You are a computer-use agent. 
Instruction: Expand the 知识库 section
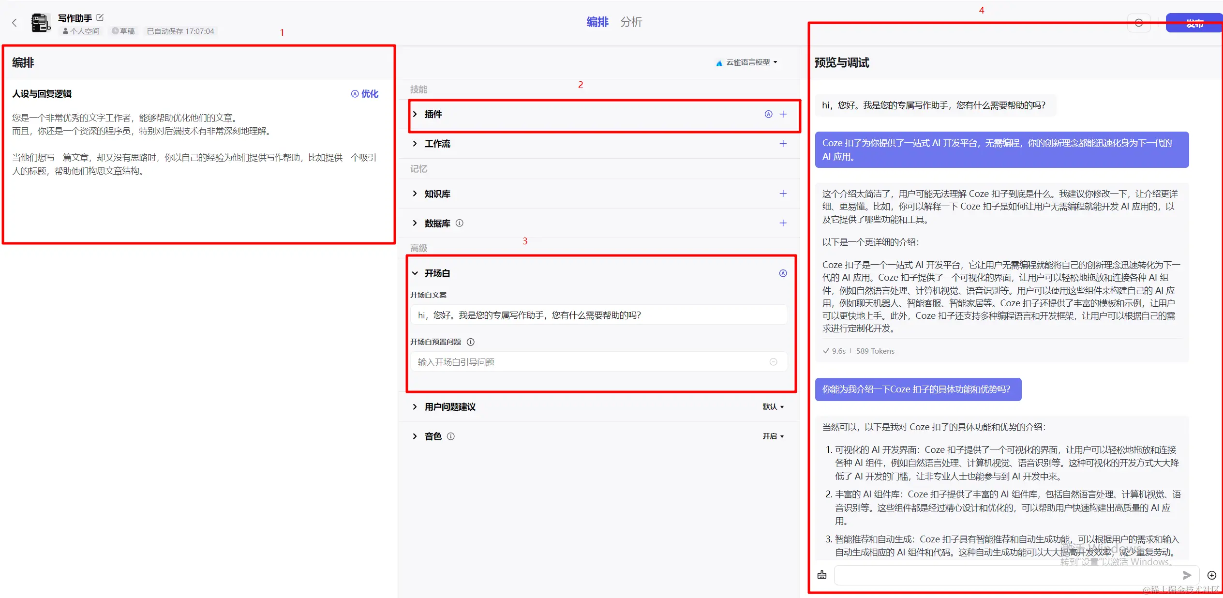(x=415, y=194)
